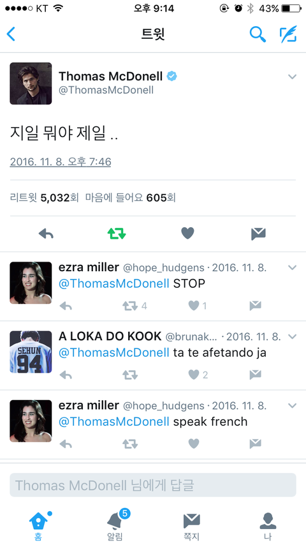
Task: Reply to Thomas McDonell's main tweet
Action: point(46,234)
